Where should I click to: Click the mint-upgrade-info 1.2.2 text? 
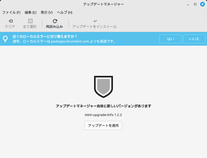click(103, 115)
